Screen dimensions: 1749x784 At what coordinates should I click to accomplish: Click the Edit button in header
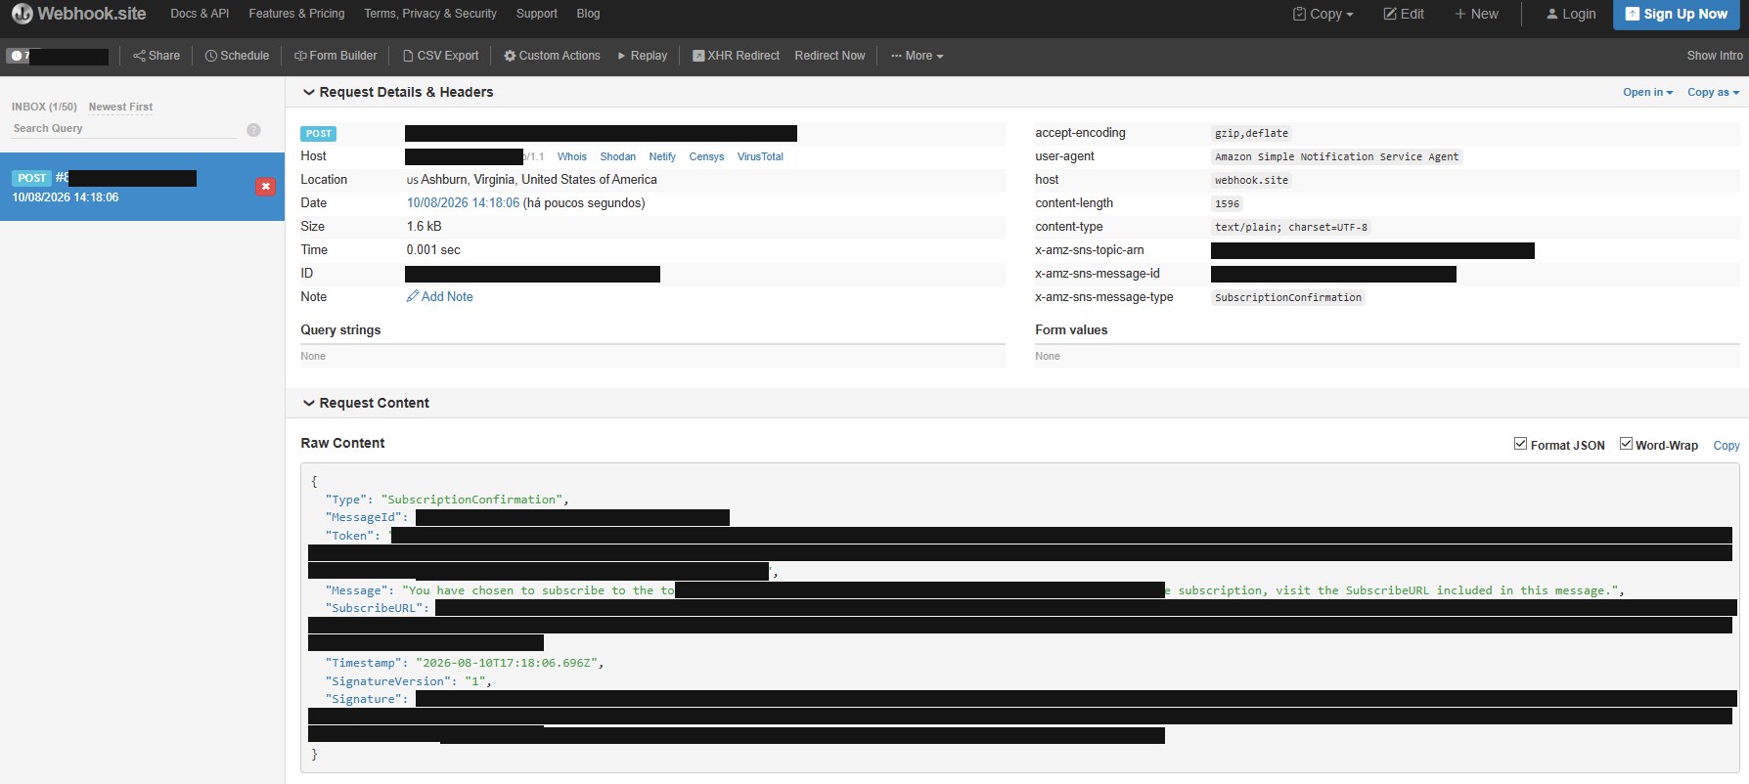coord(1404,14)
